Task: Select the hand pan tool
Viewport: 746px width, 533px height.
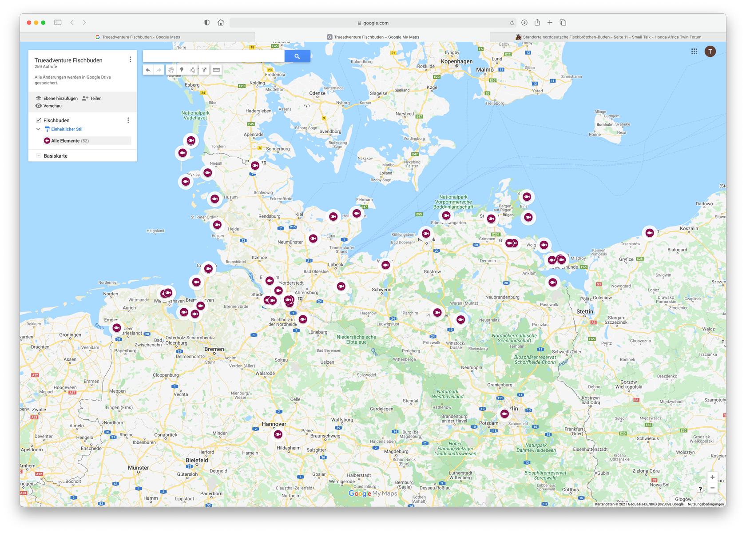Action: [171, 70]
